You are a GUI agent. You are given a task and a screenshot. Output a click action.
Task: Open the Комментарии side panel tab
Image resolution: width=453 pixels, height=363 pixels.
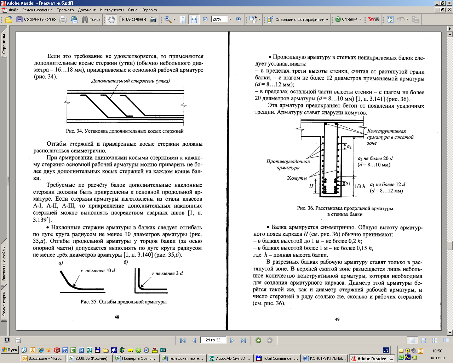[x=4, y=304]
